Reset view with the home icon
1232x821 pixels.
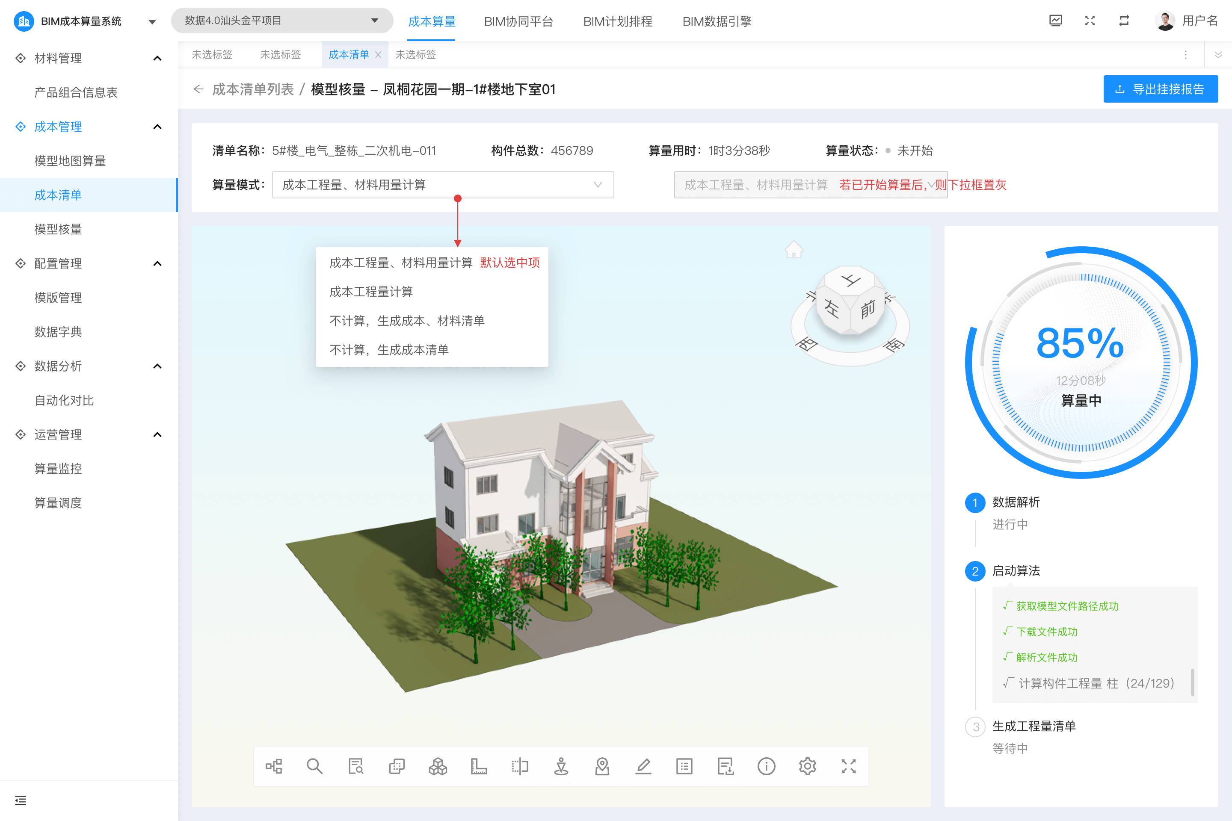[x=794, y=250]
